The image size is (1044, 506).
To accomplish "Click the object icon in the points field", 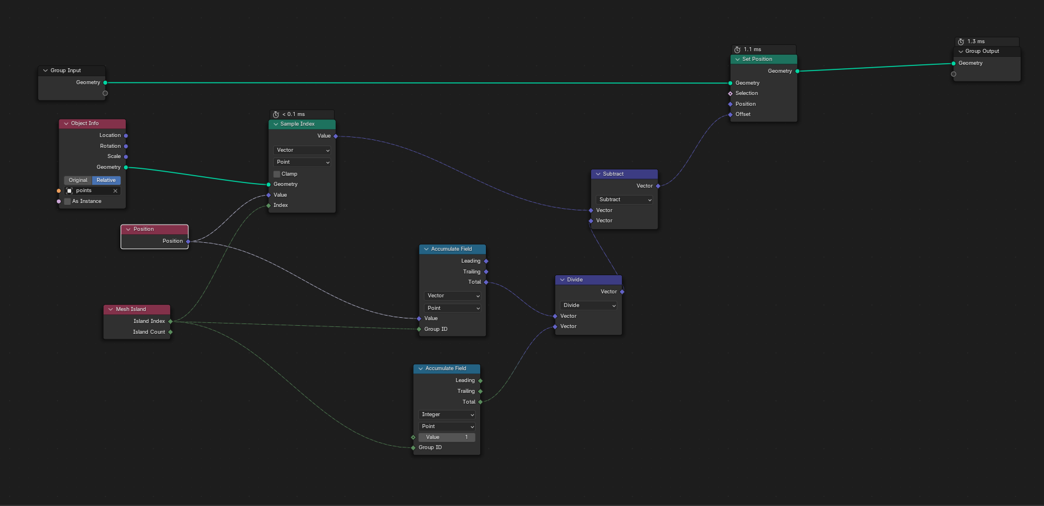I will (69, 191).
